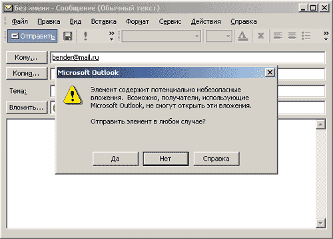Open the Сервис menu
The height and width of the screenshot is (239, 333).
[170, 21]
